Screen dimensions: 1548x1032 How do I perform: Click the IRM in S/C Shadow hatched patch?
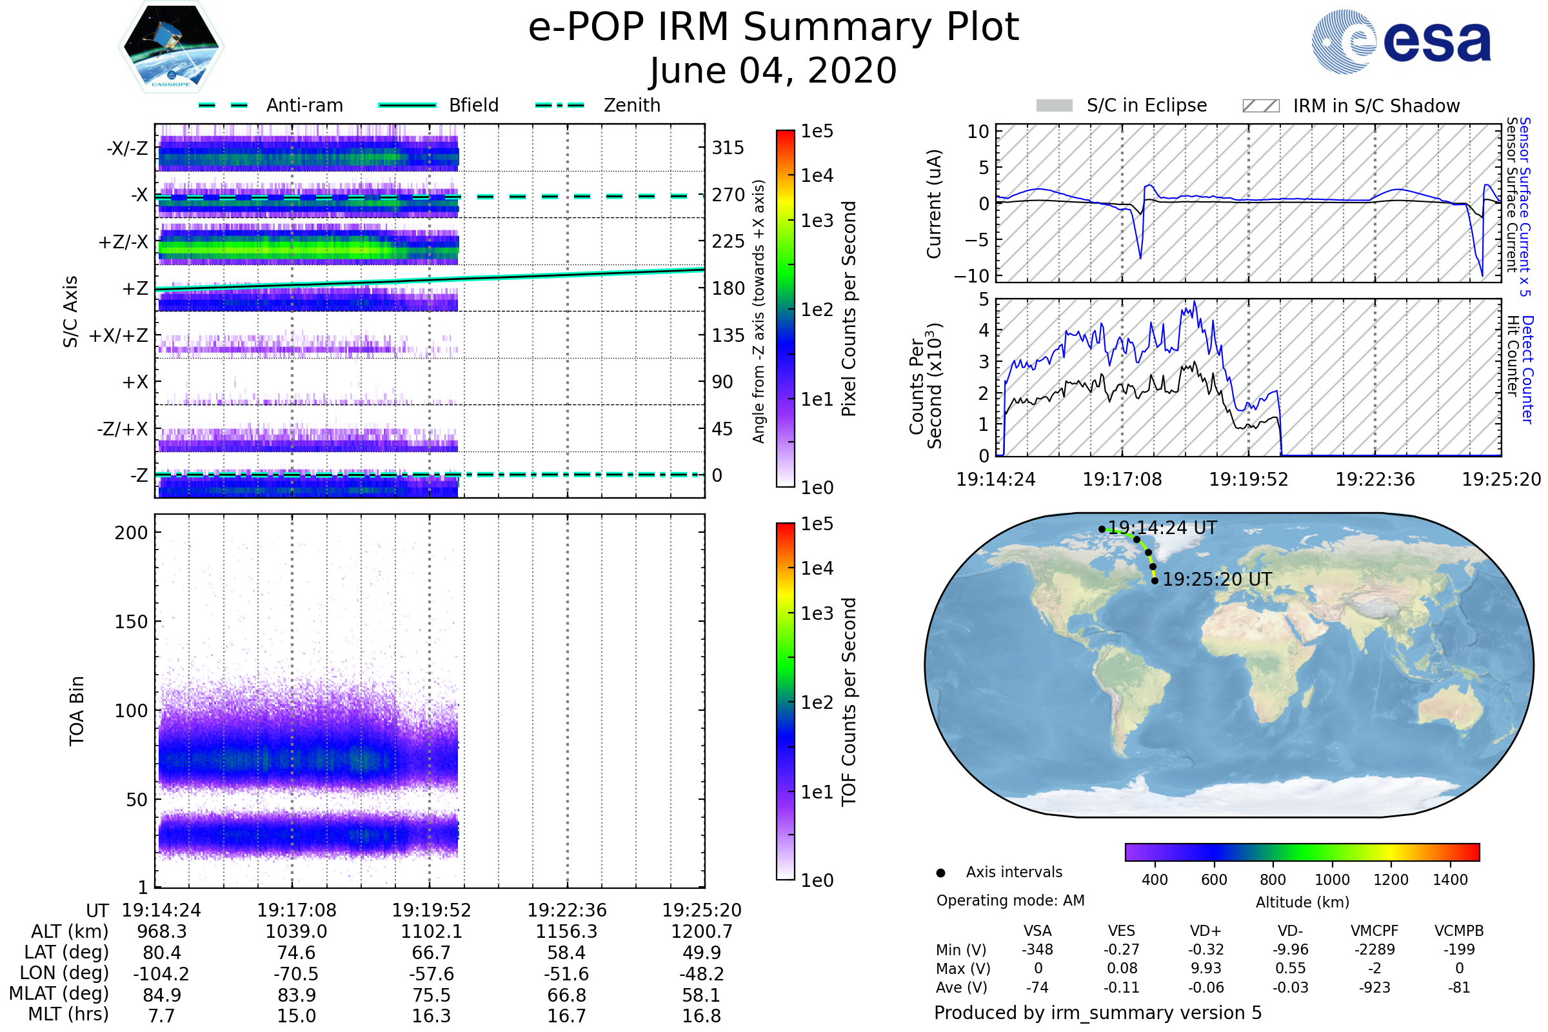[x=1260, y=106]
